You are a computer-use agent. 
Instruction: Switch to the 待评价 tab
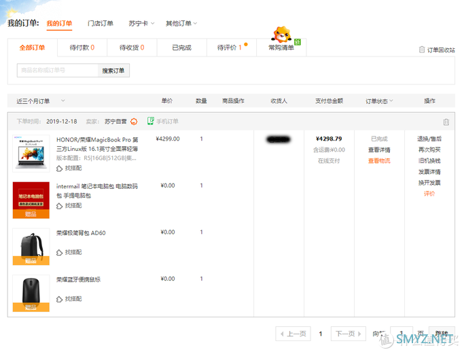click(231, 48)
